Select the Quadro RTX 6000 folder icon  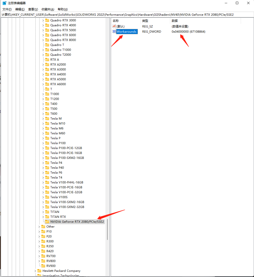pos(47,35)
